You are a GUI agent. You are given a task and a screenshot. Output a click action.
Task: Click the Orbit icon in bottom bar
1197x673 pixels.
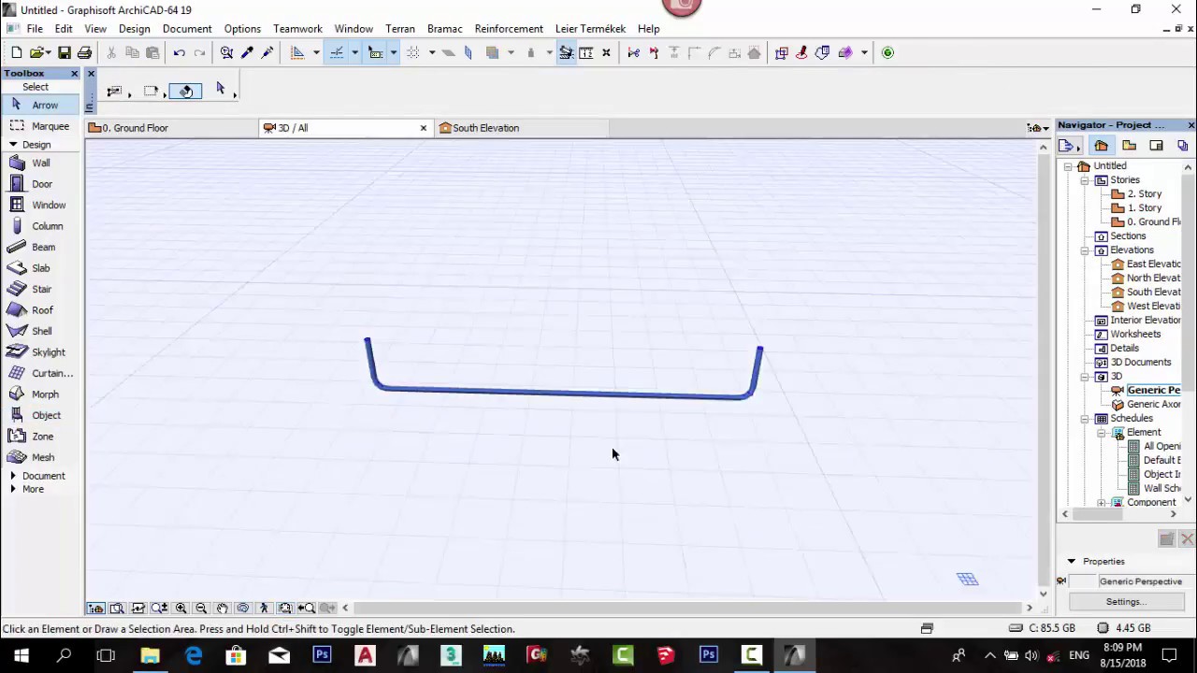click(x=243, y=609)
